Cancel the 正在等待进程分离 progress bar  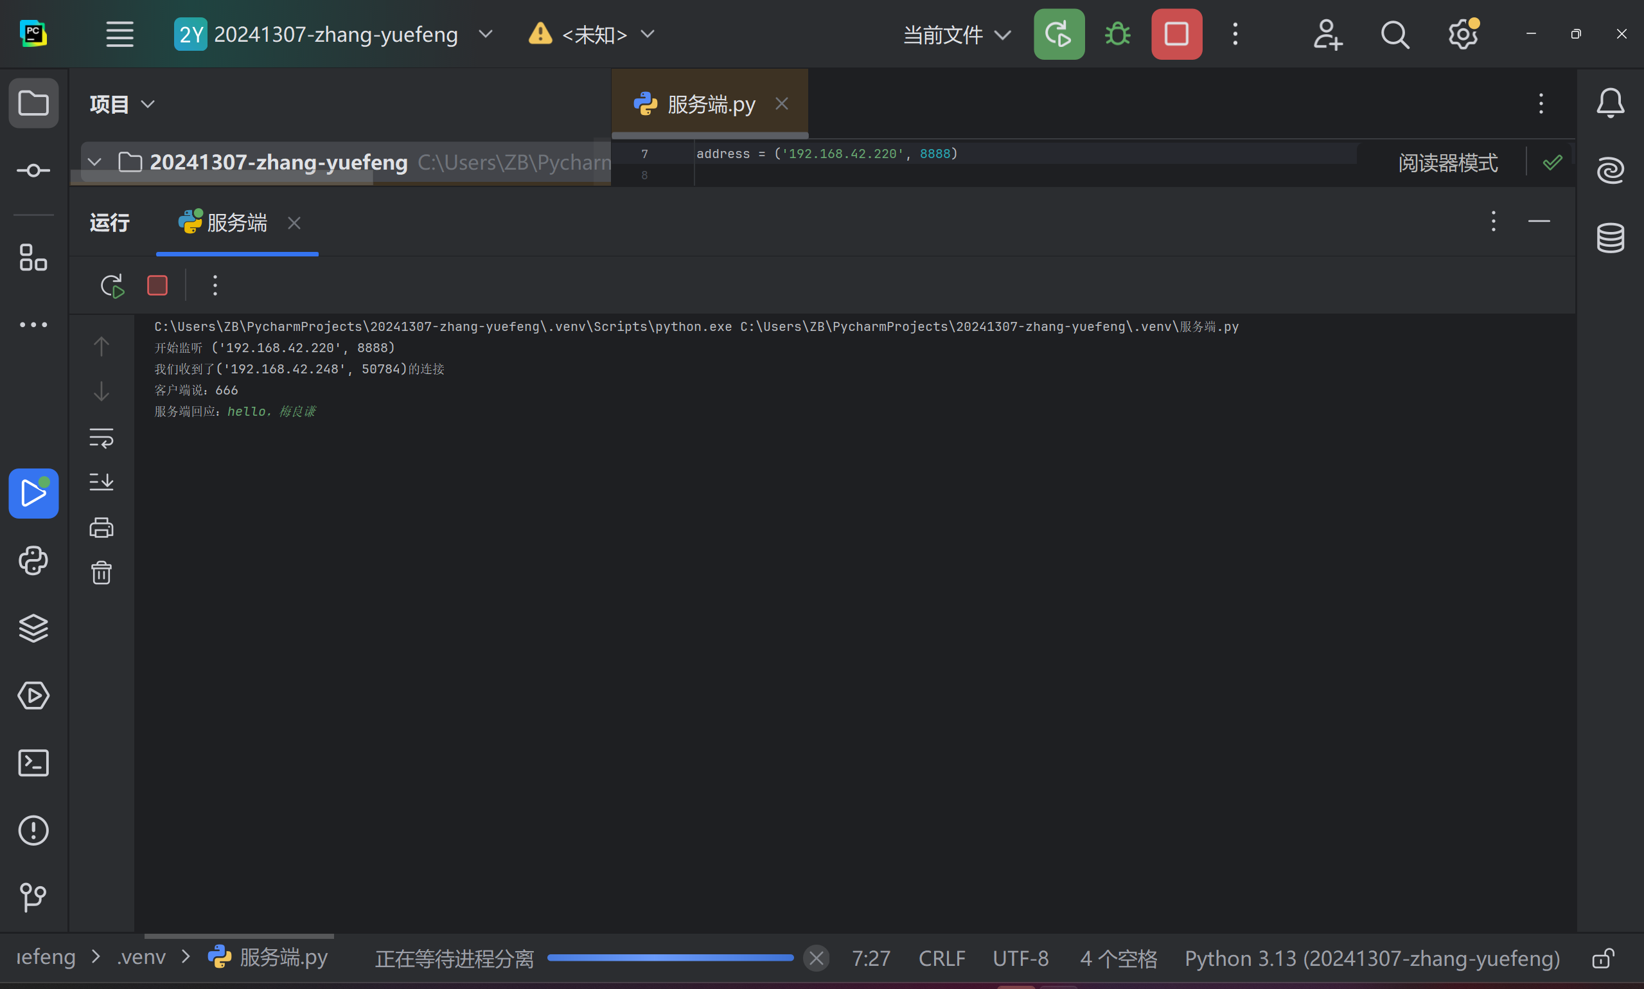coord(816,958)
